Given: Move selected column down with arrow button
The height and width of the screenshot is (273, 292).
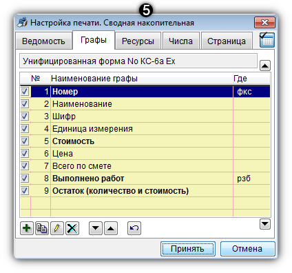Looking at the screenshot, I should coord(96,228).
